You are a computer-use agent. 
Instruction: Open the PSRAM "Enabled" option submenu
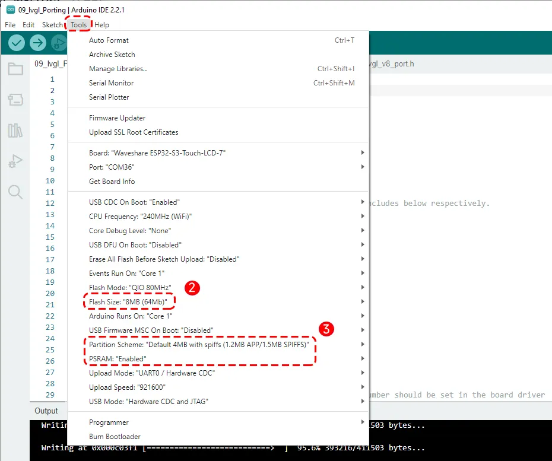click(118, 359)
